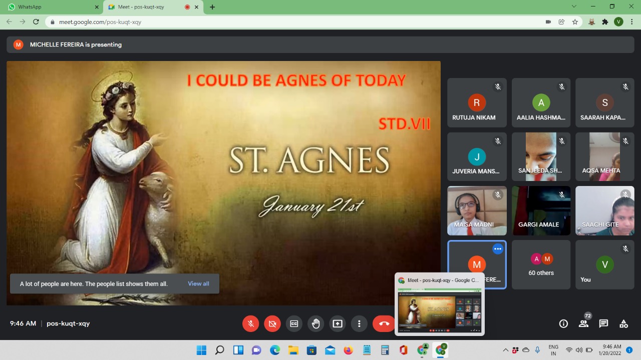The height and width of the screenshot is (360, 641).
Task: Open the Chrome profile V avatar
Action: point(618,21)
